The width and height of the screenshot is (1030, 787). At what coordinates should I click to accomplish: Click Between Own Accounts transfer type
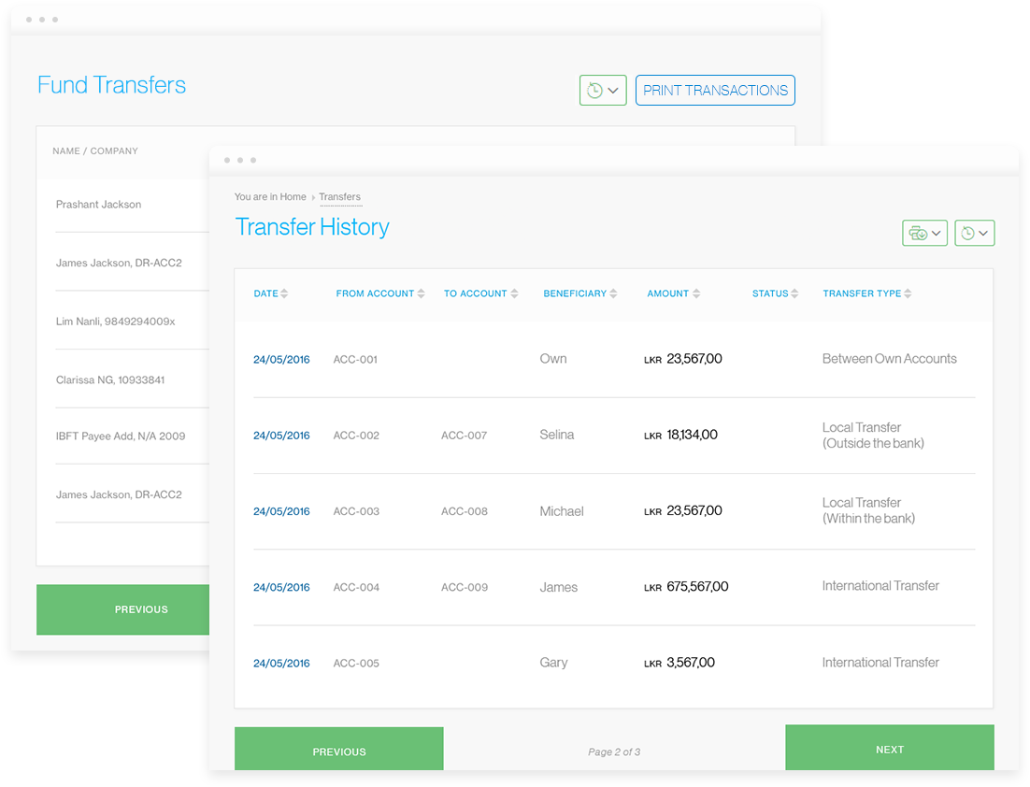tap(890, 359)
